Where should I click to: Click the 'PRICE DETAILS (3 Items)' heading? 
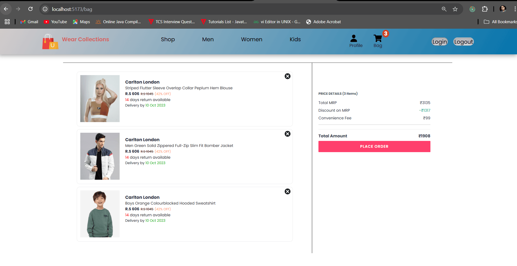(x=338, y=94)
